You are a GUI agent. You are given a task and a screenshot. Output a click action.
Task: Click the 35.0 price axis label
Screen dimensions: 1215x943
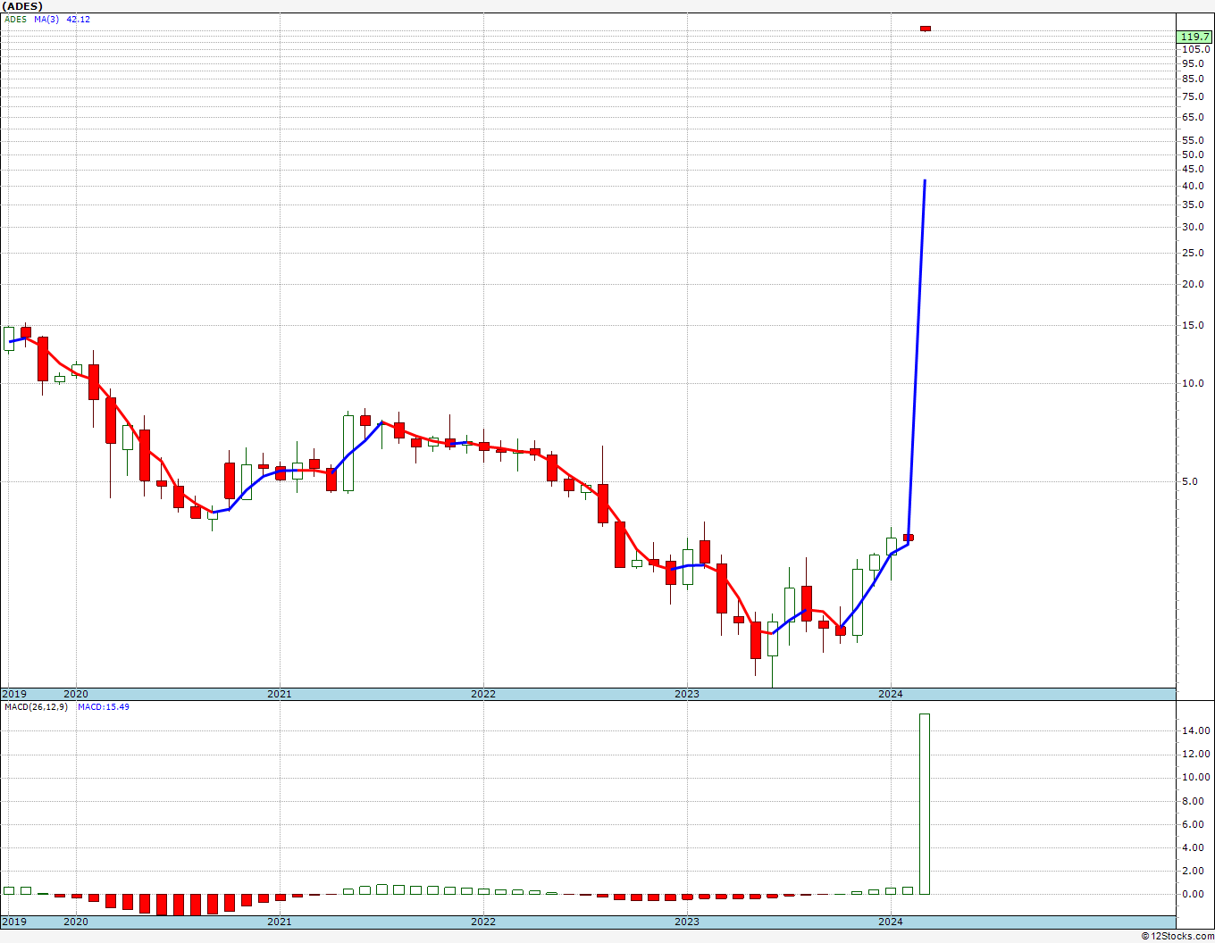tap(1193, 204)
